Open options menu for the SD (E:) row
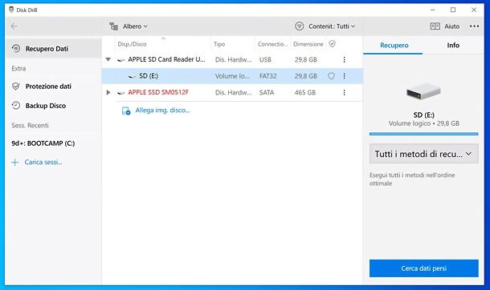Viewport: 490px width, 290px height. pos(344,76)
